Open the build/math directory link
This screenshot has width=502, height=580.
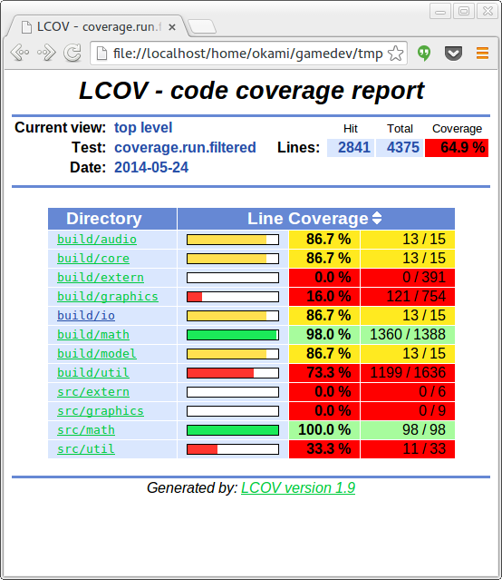(93, 335)
